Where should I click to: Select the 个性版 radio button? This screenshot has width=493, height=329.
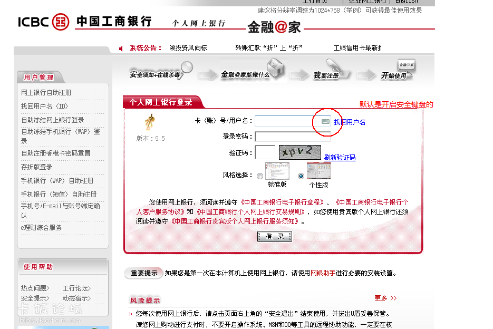tap(301, 176)
